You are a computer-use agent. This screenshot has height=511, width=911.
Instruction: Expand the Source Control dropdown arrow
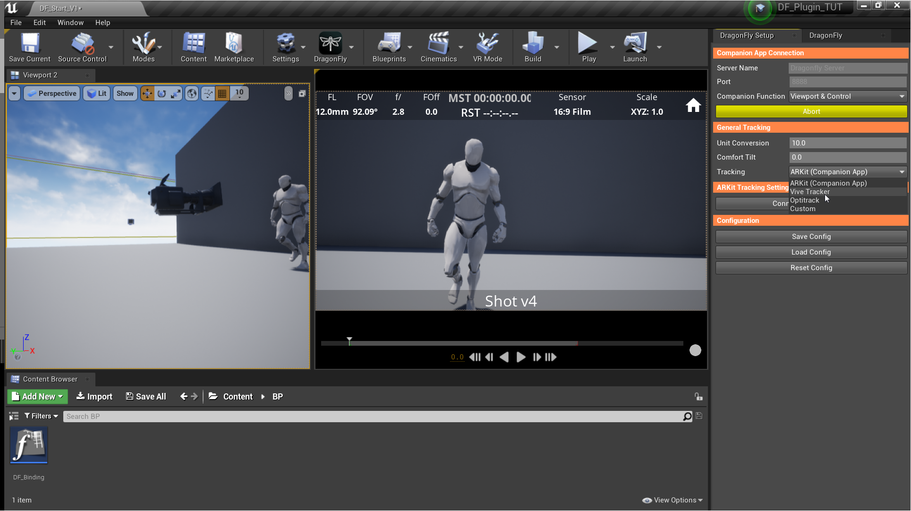[x=111, y=47]
